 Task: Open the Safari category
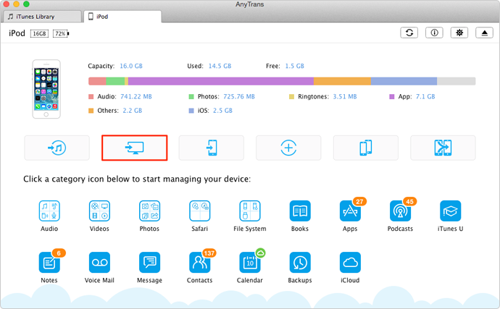point(199,216)
